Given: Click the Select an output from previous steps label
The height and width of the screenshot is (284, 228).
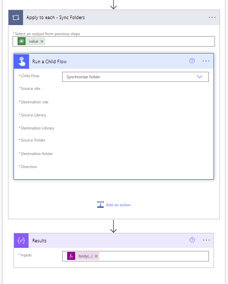Looking at the screenshot, I should coord(47,34).
